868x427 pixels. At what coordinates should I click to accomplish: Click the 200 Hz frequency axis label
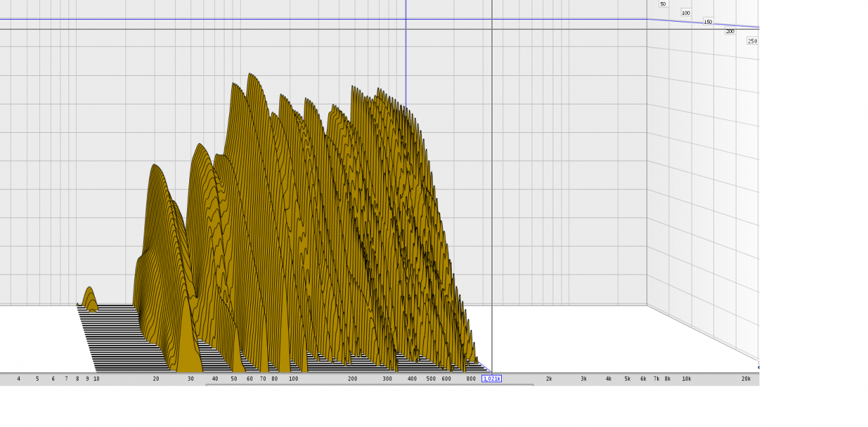[353, 379]
